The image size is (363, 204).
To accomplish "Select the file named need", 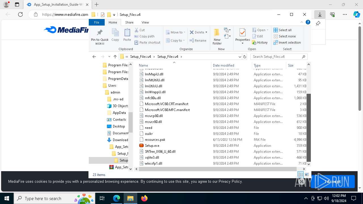I will pos(148,128).
